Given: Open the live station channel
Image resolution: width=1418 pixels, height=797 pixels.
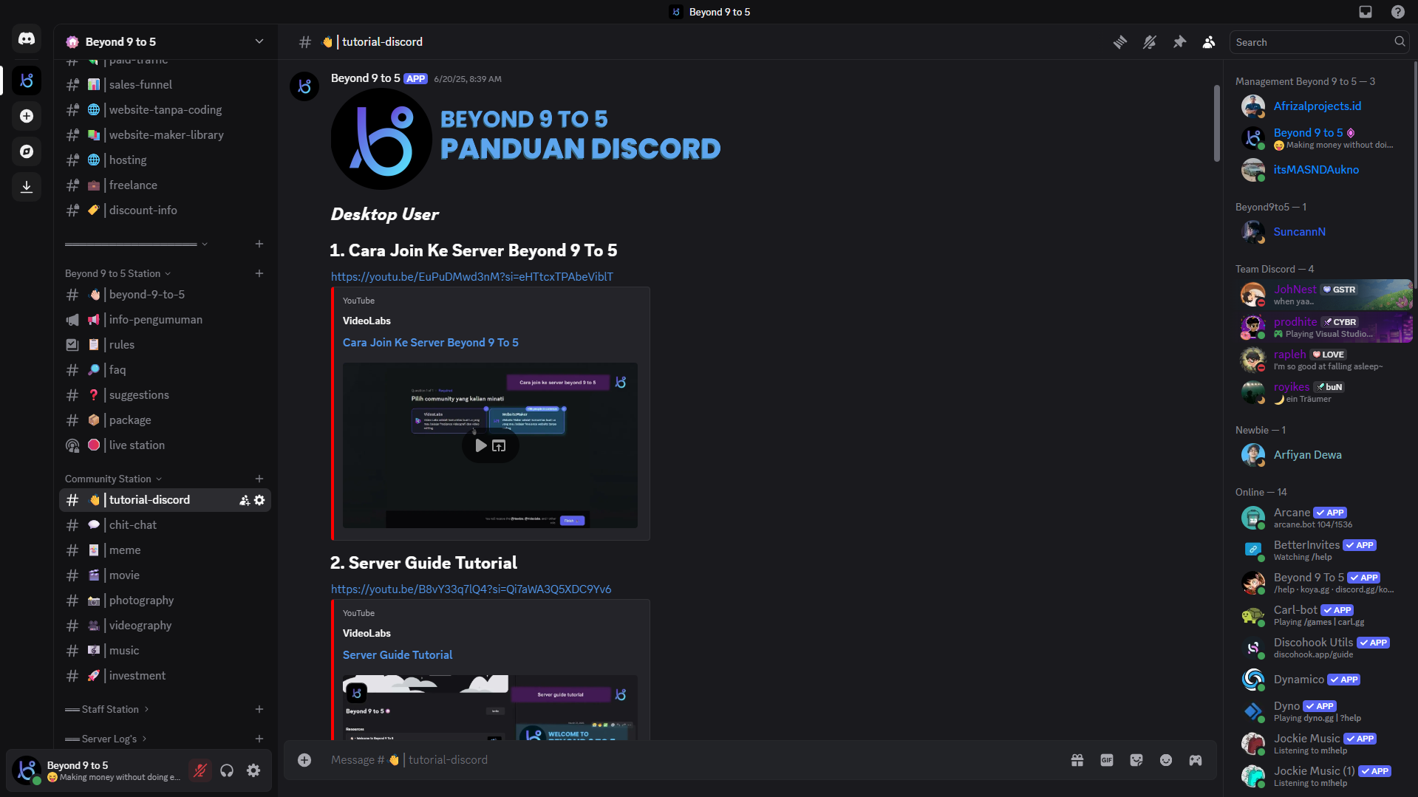Looking at the screenshot, I should [165, 445].
